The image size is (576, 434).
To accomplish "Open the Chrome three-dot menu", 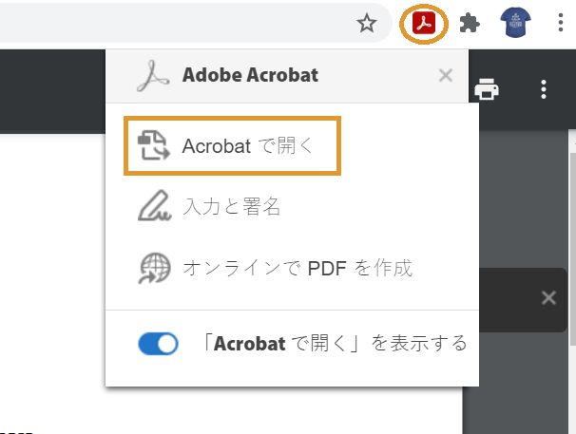I will 560,23.
